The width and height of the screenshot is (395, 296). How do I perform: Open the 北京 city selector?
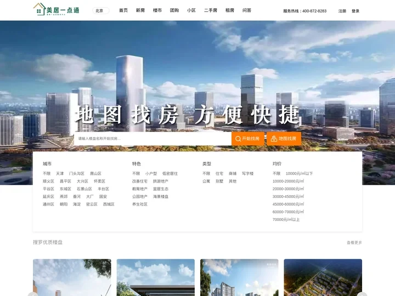(x=101, y=10)
